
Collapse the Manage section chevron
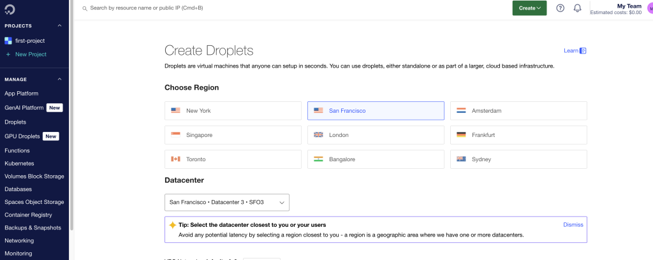[x=59, y=80]
